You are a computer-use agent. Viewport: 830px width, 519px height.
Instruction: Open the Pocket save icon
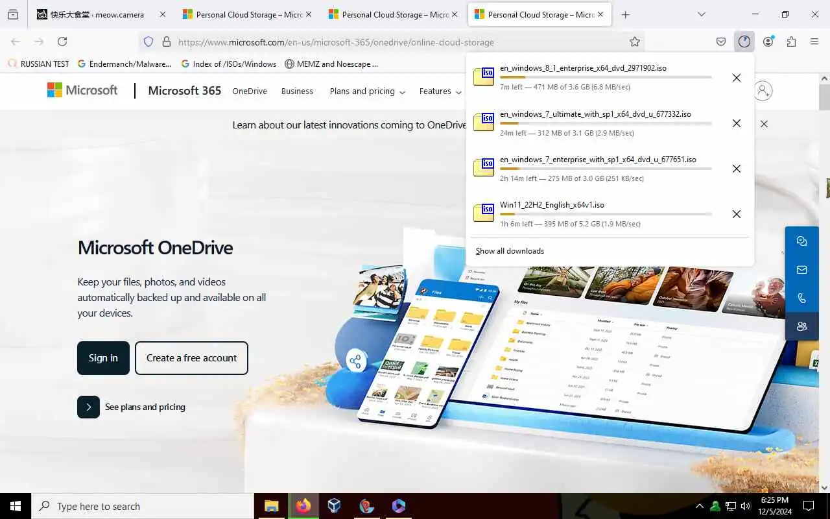point(720,42)
